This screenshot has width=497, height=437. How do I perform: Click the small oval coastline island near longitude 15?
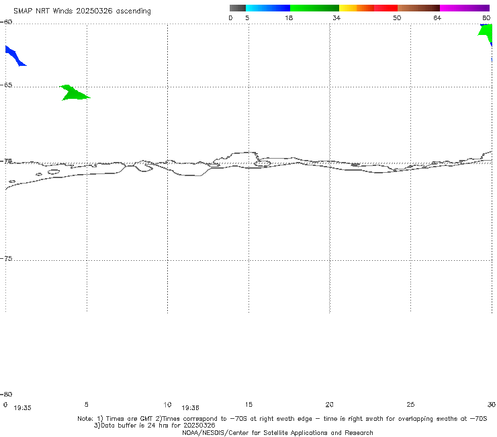point(263,164)
